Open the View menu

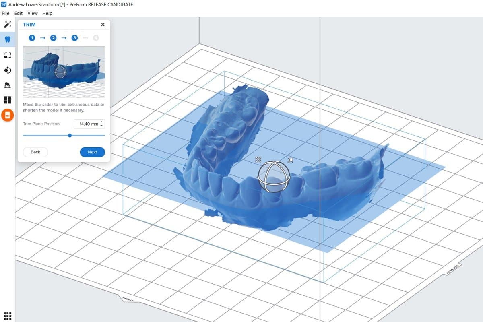(x=32, y=13)
